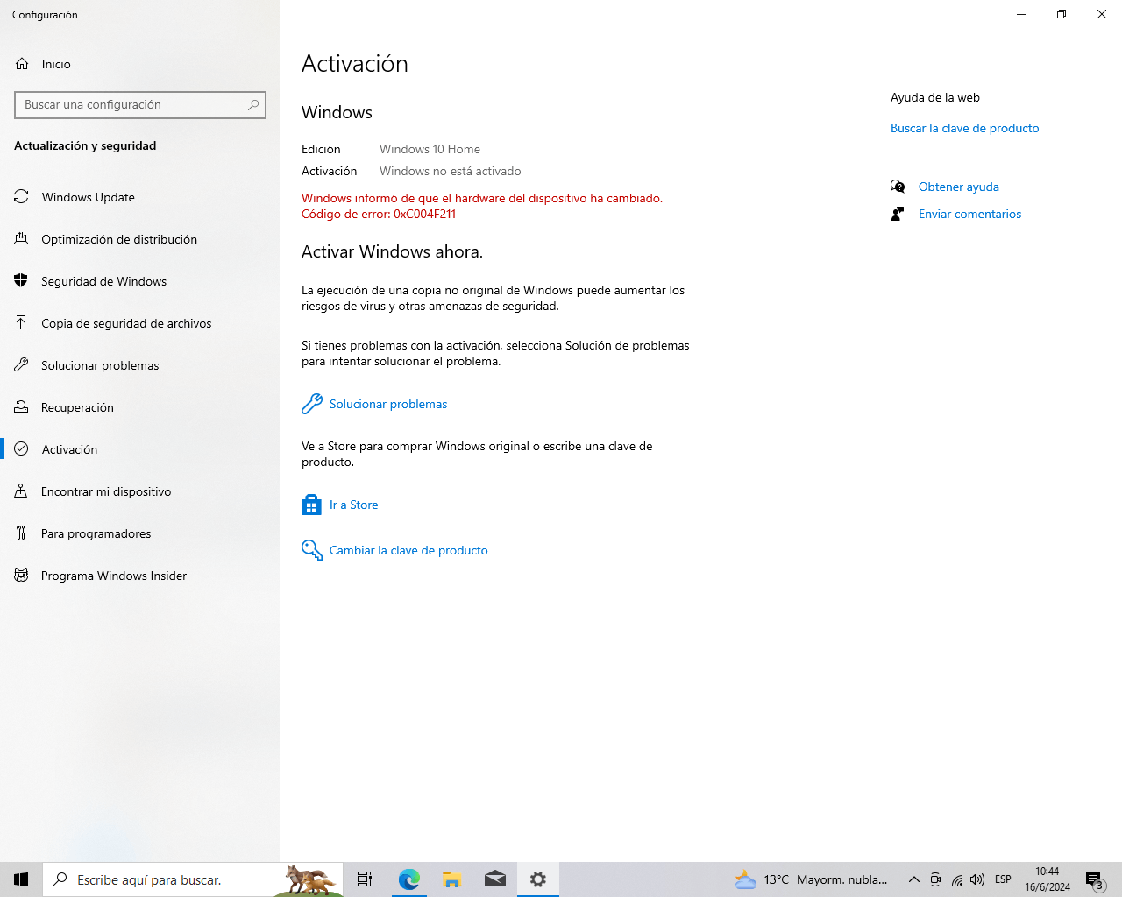Click the Activación checkmark circle icon

click(x=22, y=449)
